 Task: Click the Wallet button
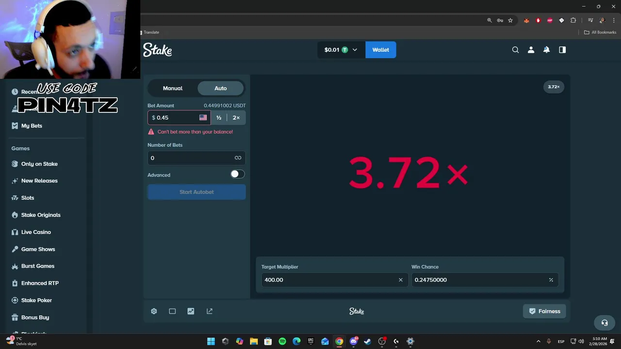coord(380,49)
